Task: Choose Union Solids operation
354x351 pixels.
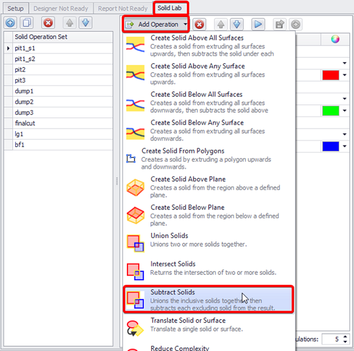Action: tap(209, 243)
